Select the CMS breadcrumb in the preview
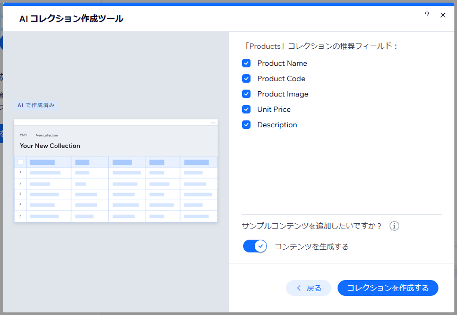This screenshot has height=315, width=457. click(x=23, y=135)
